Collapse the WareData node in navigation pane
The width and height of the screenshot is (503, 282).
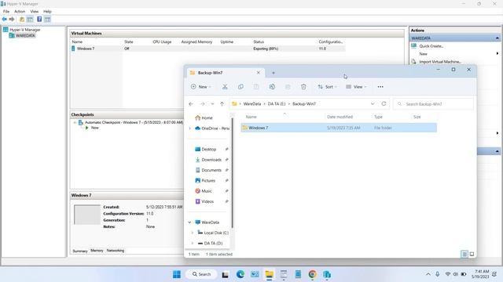pyautogui.click(x=190, y=222)
